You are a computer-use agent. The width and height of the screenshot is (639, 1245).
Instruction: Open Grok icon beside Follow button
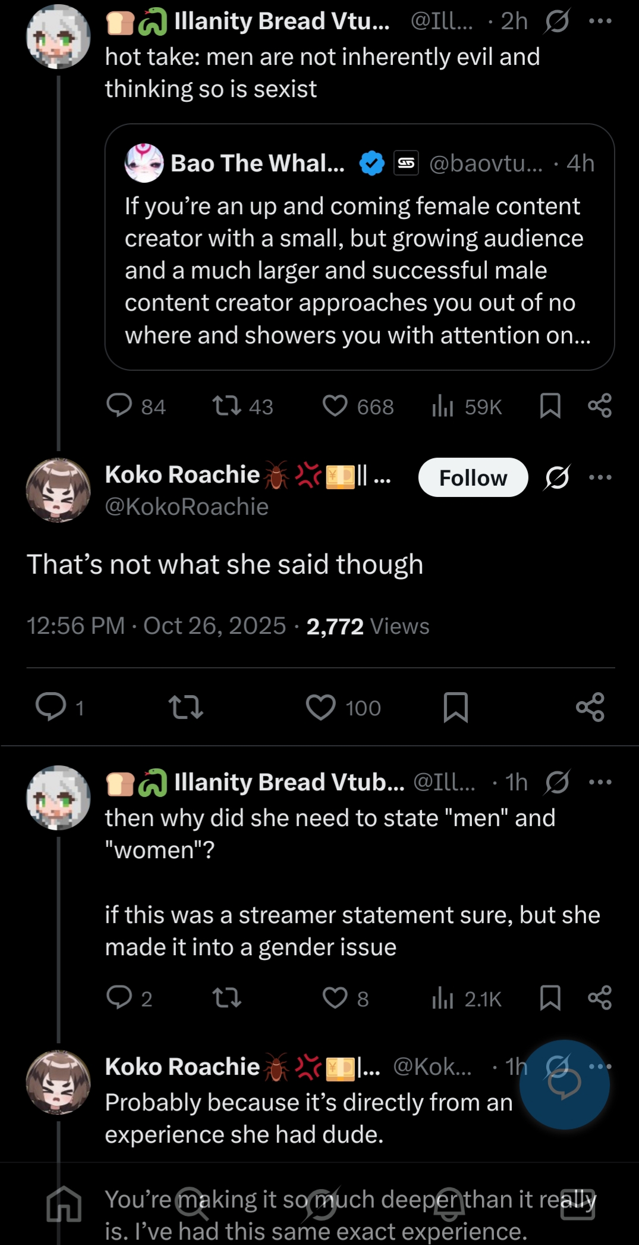point(557,477)
